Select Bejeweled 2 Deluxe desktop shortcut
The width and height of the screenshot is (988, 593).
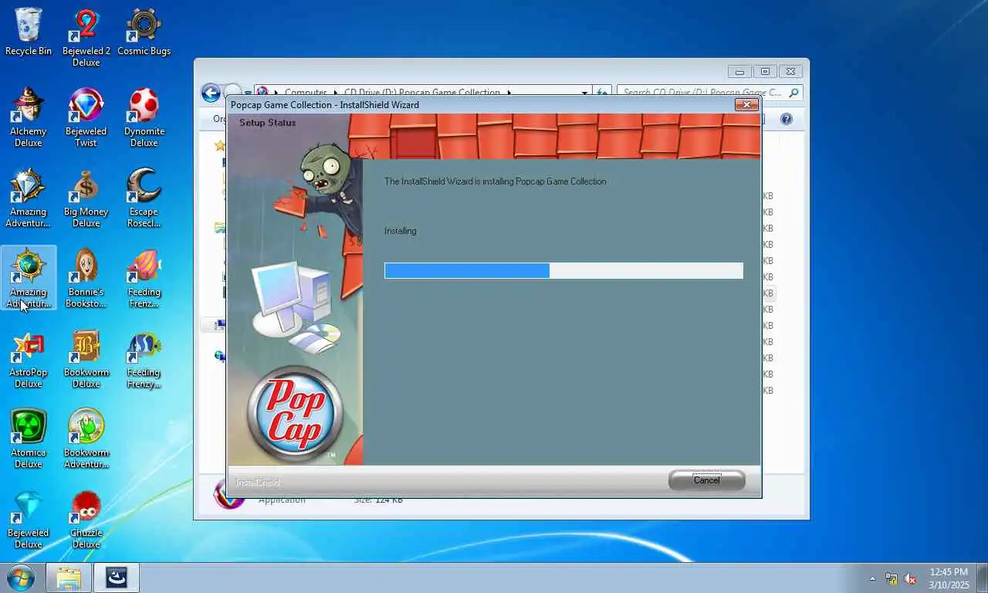(86, 37)
